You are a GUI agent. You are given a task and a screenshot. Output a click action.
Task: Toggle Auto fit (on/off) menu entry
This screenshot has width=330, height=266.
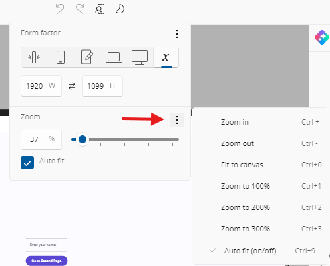[260, 251]
